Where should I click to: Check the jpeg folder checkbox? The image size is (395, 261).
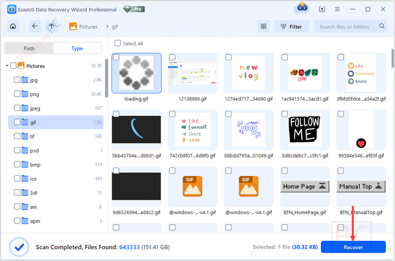(17, 108)
